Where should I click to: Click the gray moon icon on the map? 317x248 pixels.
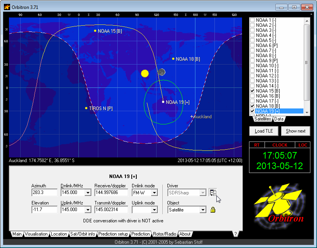click(x=161, y=72)
